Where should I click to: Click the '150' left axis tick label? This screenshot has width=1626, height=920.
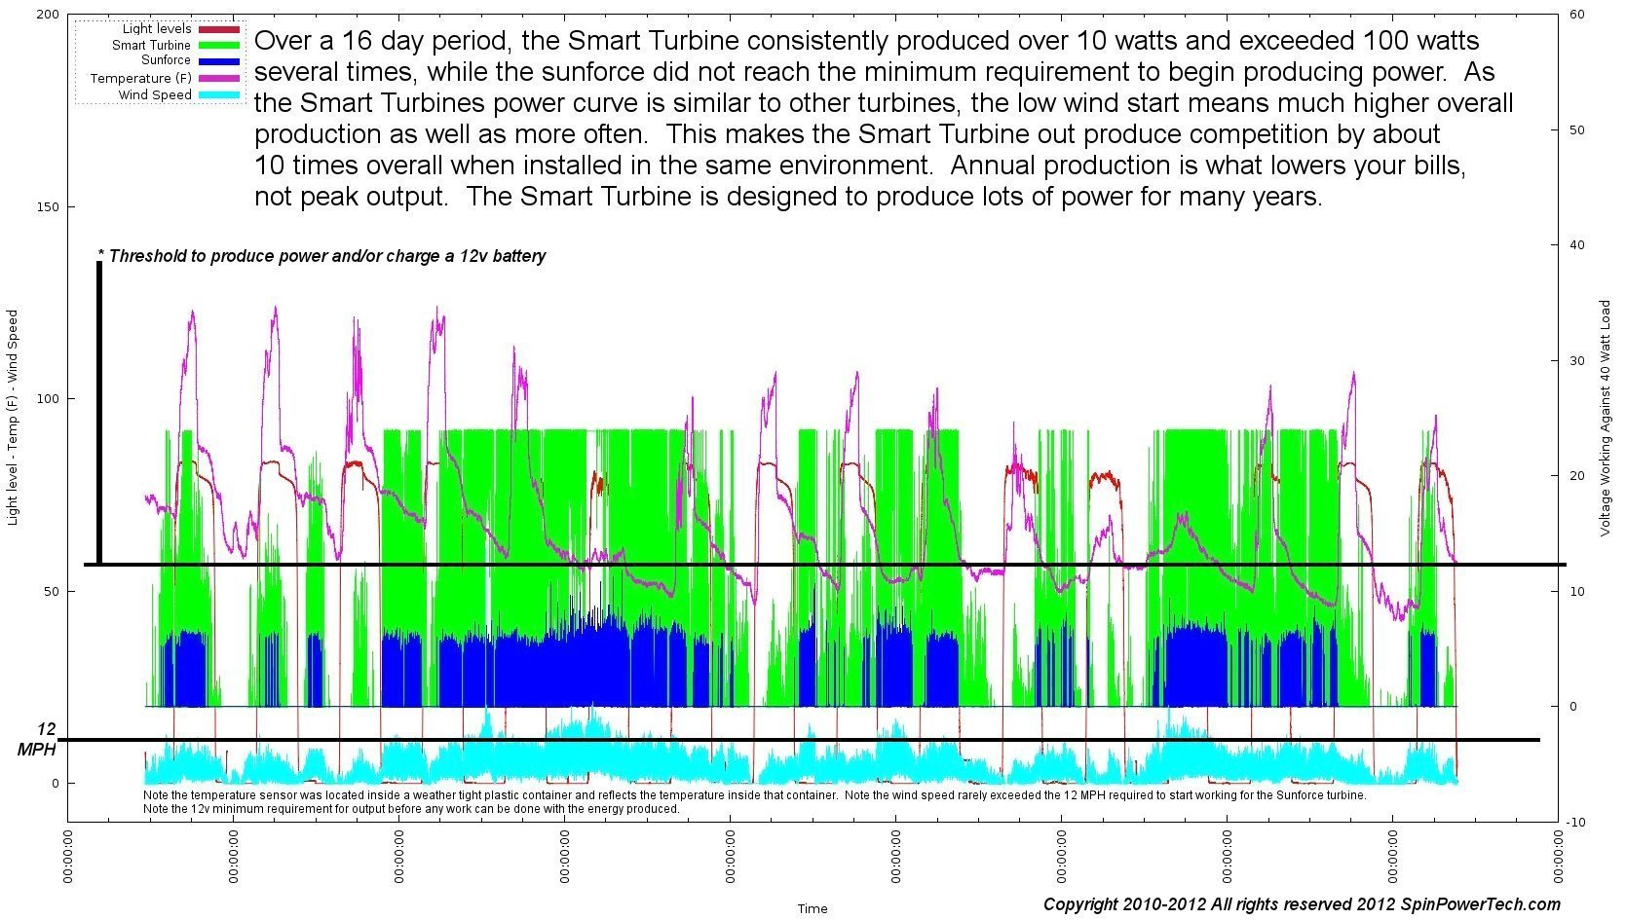(x=48, y=207)
